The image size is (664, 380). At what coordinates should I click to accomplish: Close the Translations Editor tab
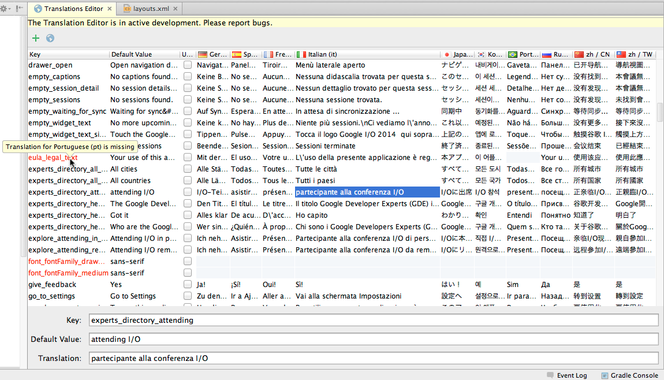click(110, 9)
